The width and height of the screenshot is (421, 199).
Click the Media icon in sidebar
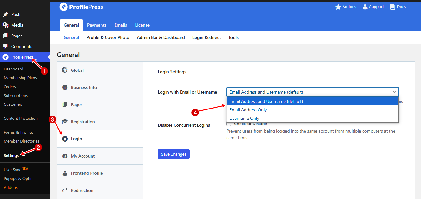[x=6, y=25]
